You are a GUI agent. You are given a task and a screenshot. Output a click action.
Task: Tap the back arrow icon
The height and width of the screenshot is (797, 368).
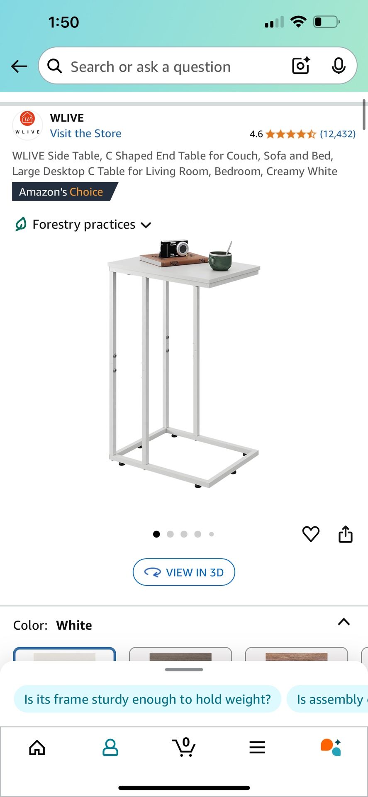click(x=19, y=66)
